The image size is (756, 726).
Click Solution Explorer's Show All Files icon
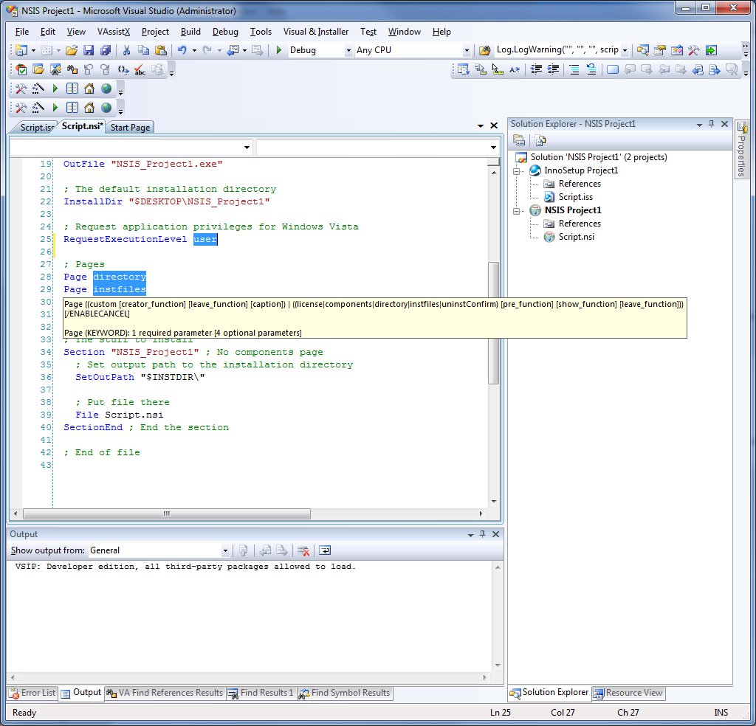click(540, 141)
